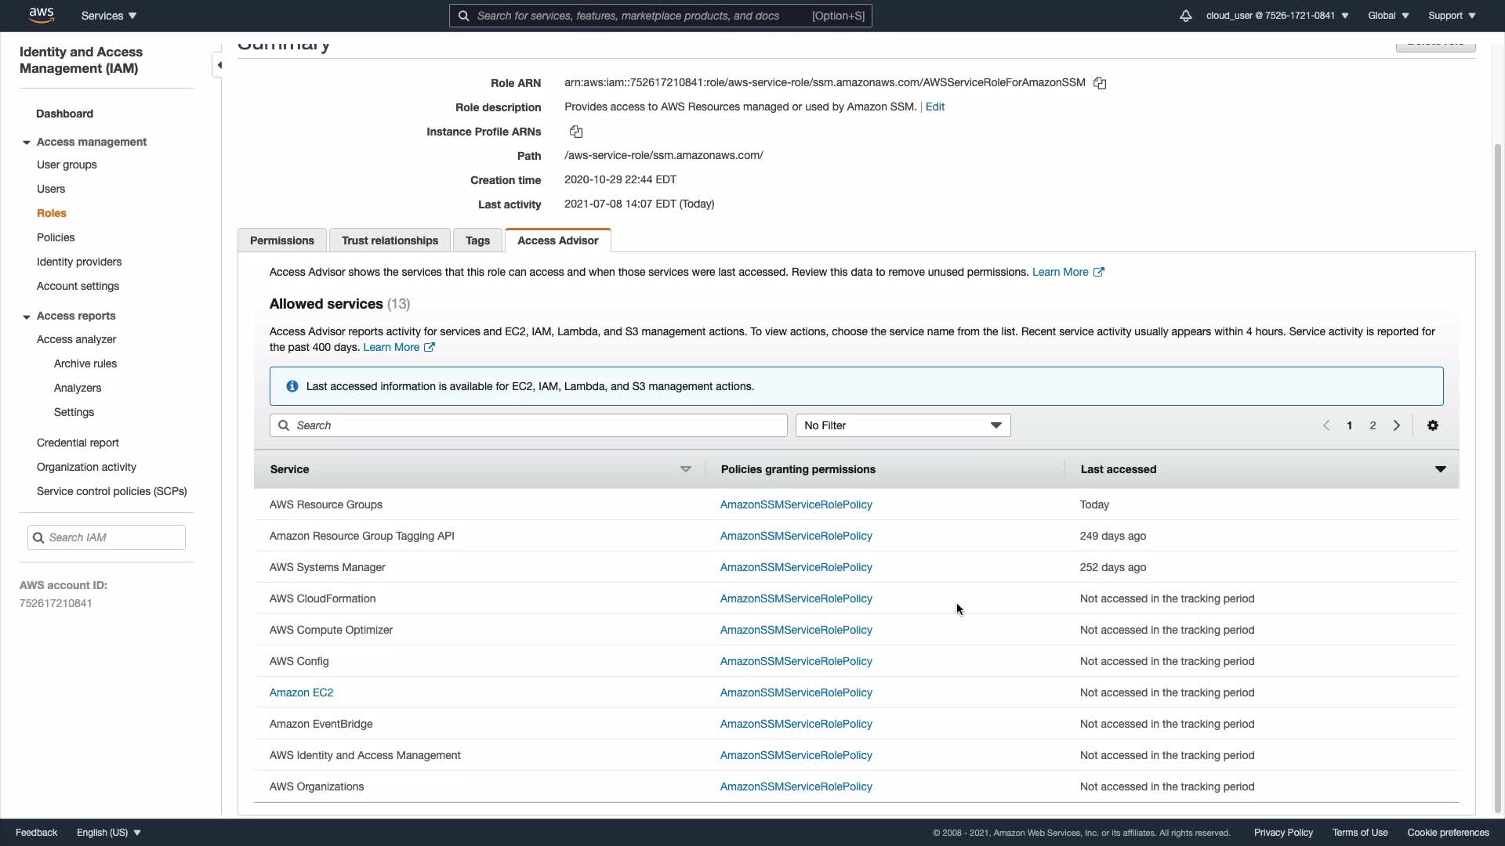Click Edit next to role description

click(934, 107)
